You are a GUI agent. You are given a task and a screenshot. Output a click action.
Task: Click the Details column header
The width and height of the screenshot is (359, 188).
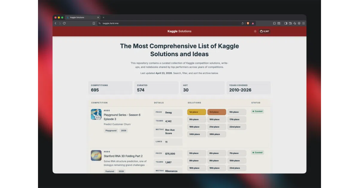pos(159,103)
